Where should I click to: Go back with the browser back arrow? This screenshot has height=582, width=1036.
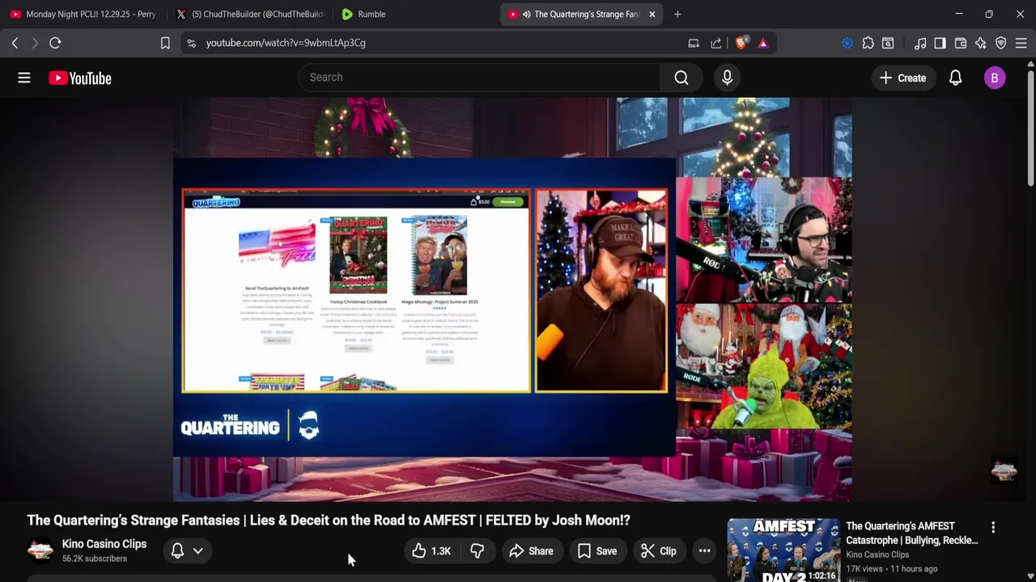(15, 43)
